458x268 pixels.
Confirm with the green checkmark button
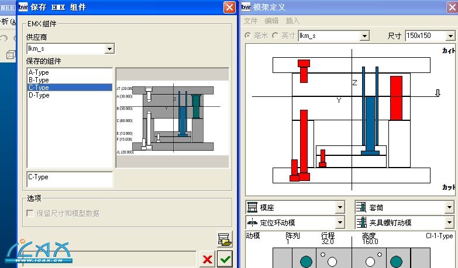[225, 259]
